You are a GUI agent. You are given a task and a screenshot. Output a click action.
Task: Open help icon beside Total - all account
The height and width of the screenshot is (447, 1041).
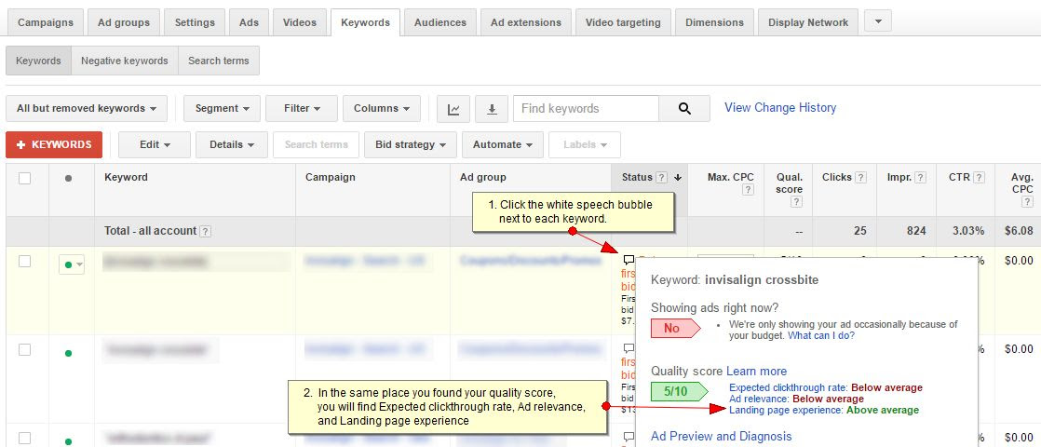[x=206, y=231]
